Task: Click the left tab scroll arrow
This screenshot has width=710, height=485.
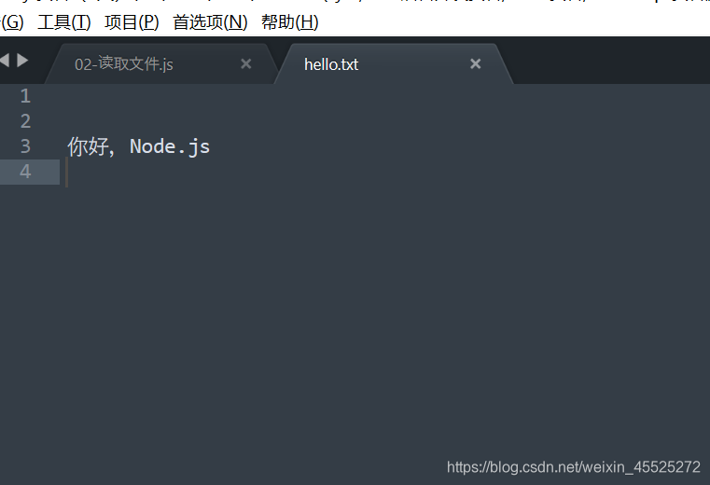Action: tap(5, 61)
